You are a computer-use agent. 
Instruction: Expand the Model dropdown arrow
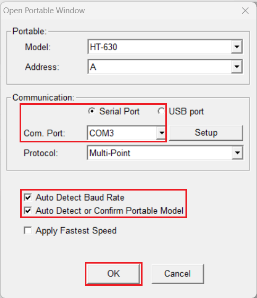point(237,47)
